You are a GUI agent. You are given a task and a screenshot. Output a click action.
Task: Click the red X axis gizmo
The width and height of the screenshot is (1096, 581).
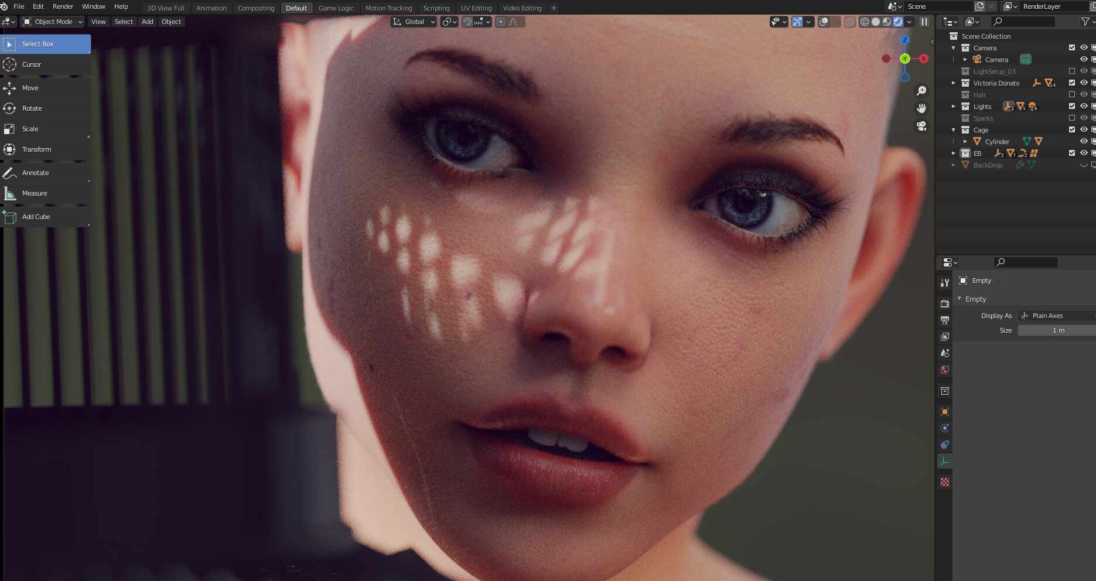click(924, 59)
